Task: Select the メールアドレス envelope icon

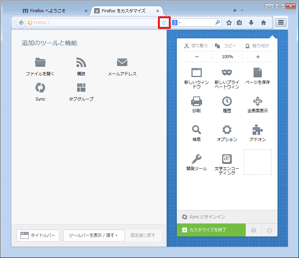Action: point(122,62)
